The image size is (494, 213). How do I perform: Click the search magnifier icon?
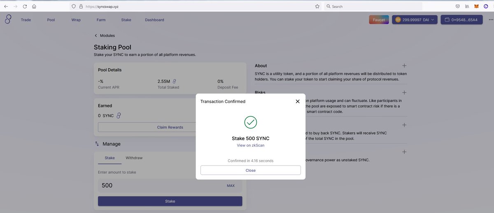point(328,7)
